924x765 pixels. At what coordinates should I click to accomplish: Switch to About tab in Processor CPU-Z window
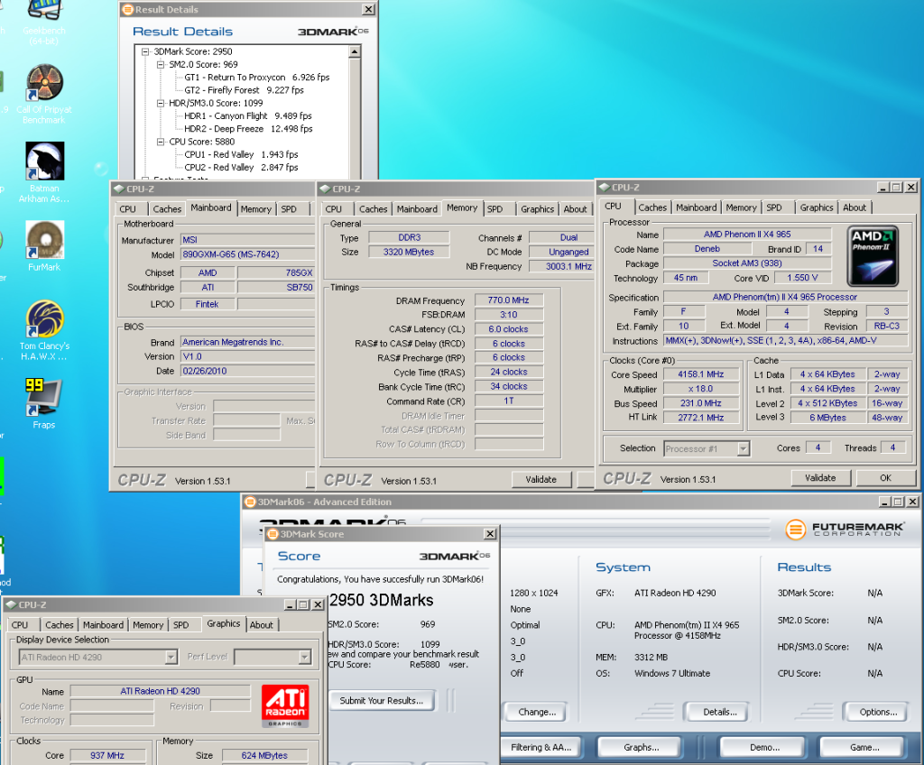click(854, 207)
